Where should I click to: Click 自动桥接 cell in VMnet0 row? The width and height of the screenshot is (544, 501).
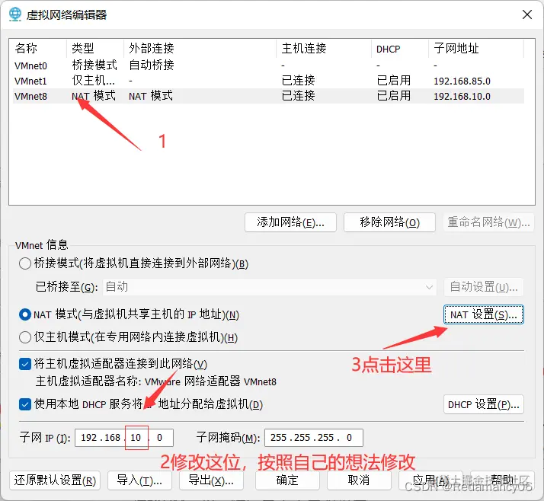(x=152, y=65)
